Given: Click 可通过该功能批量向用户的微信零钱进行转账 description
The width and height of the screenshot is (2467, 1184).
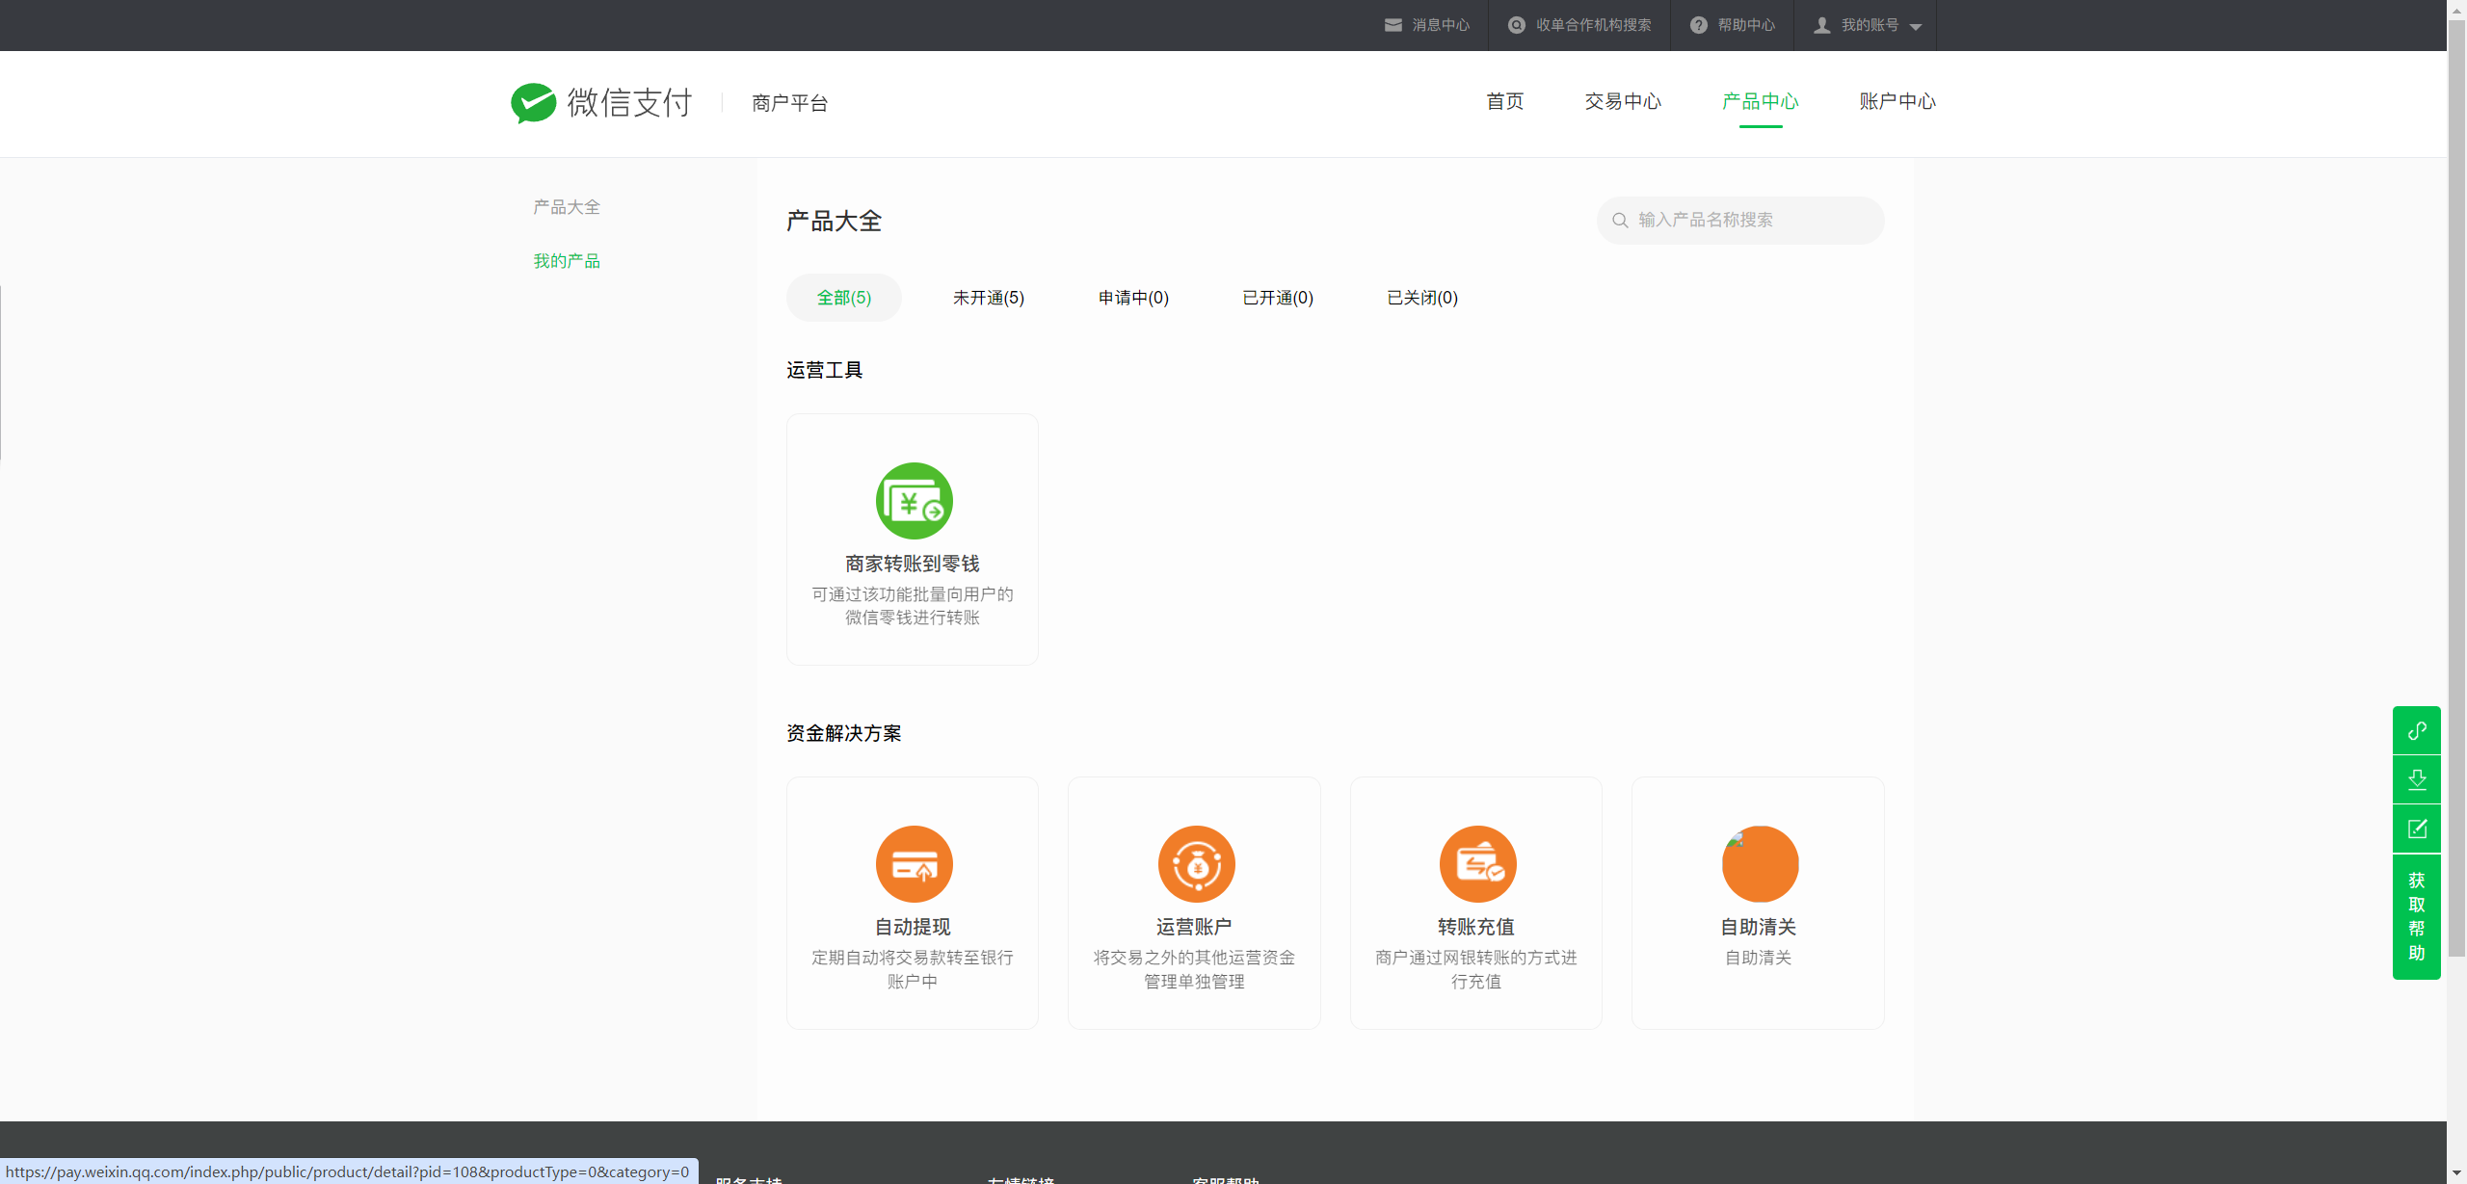Looking at the screenshot, I should 913,606.
